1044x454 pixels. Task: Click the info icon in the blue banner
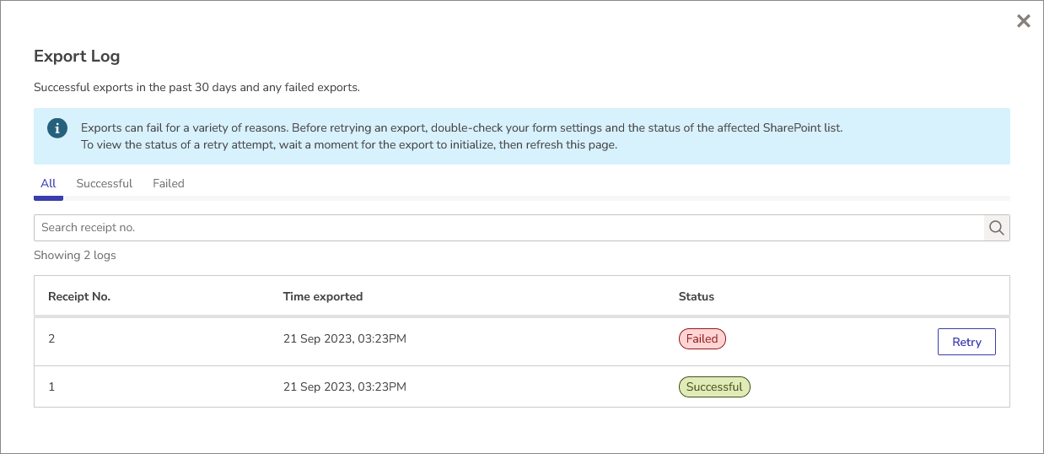57,128
